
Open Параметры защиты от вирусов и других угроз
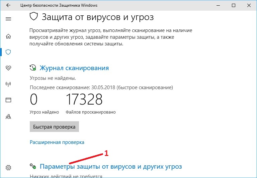click(x=111, y=167)
